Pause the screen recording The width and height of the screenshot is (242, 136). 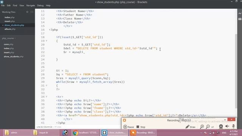tap(129, 127)
